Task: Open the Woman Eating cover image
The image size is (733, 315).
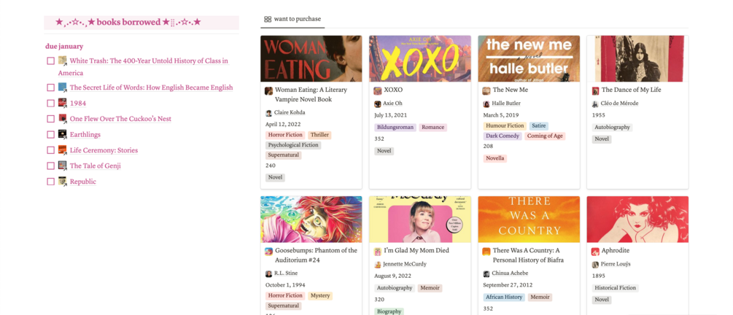Action: point(311,58)
